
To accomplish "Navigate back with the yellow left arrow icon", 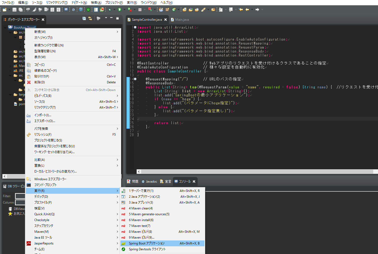I will tap(247, 10).
